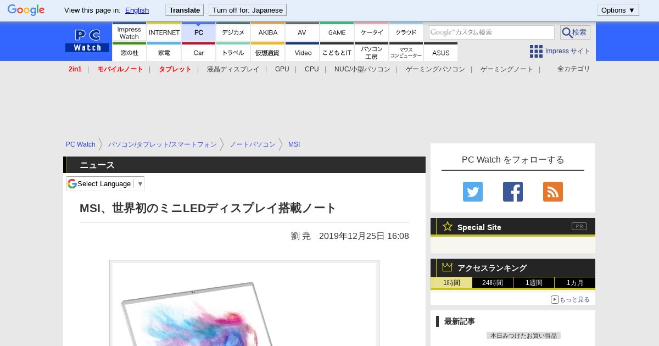The width and height of the screenshot is (659, 346).
Task: Click パソコン/タブレット/スマートフォン breadcrumb
Action: (162, 144)
